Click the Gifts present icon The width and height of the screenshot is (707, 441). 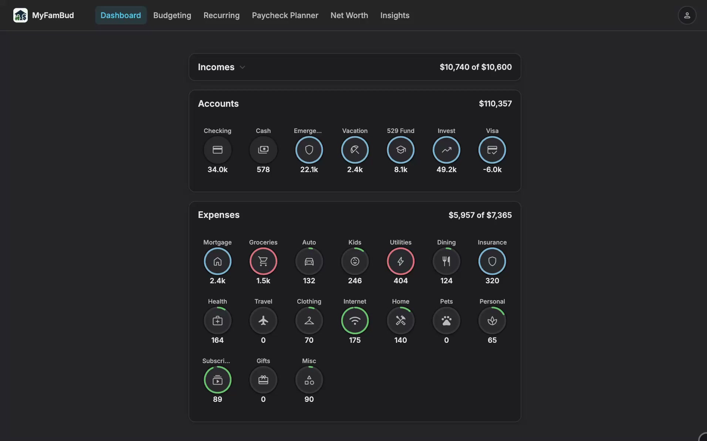click(x=263, y=380)
